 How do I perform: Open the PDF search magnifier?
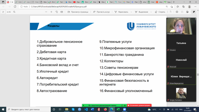click(14, 12)
